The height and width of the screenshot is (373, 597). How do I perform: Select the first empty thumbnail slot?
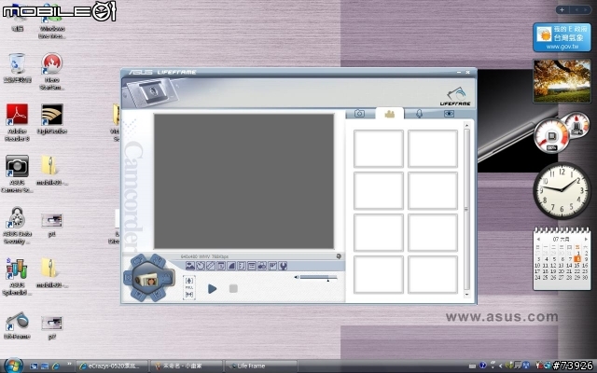point(379,148)
